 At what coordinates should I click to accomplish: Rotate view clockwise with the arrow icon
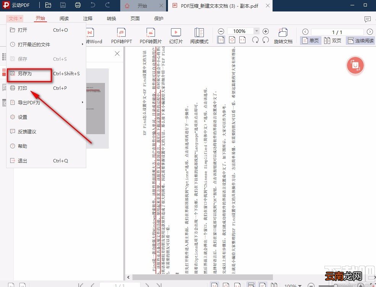[x=255, y=40]
